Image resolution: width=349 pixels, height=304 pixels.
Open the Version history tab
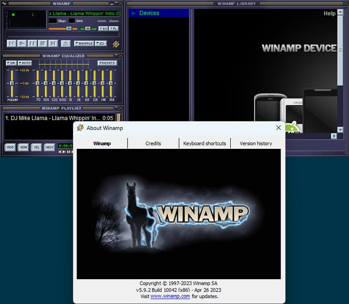(255, 144)
